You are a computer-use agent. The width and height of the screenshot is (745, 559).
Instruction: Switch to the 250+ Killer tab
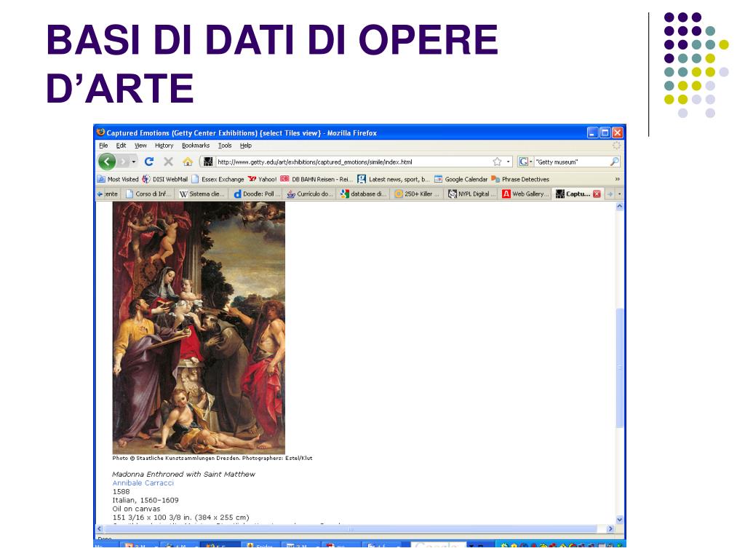[418, 194]
